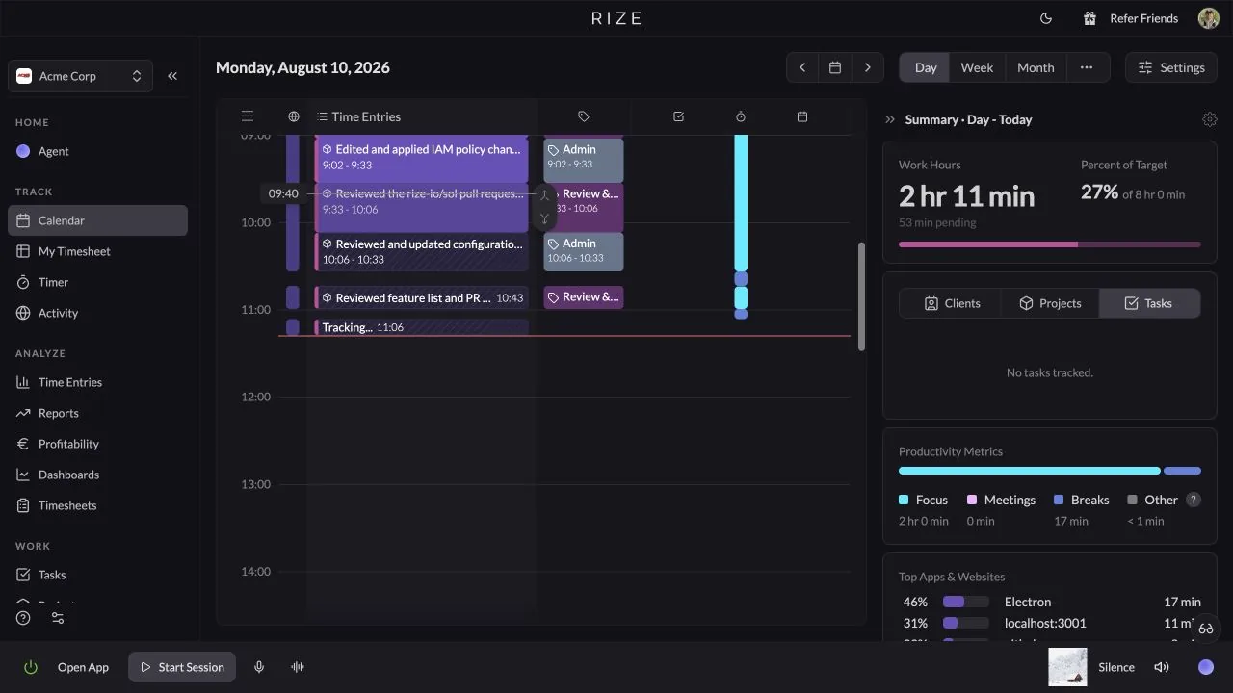Screen dimensions: 1233x693
Task: Open the user profile avatar
Action: coord(1208,18)
